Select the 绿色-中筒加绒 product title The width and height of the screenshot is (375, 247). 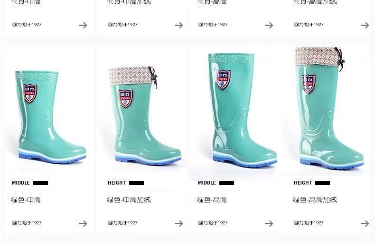pyautogui.click(x=129, y=200)
